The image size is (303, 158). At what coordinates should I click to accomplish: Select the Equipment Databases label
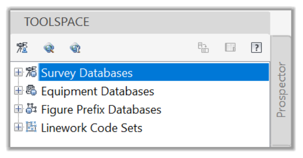pyautogui.click(x=98, y=91)
